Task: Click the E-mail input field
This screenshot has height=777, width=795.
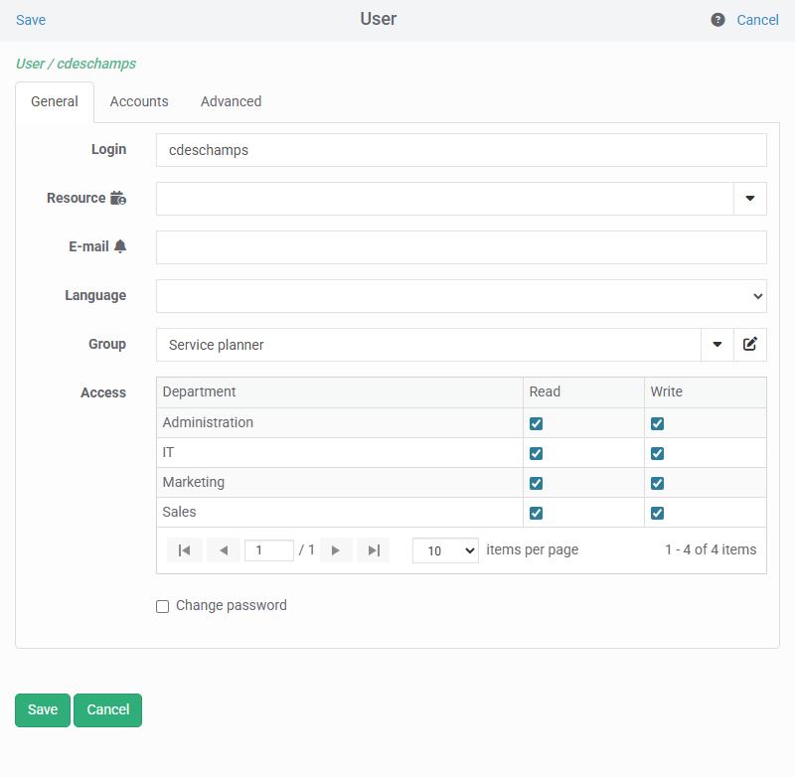Action: [x=461, y=247]
